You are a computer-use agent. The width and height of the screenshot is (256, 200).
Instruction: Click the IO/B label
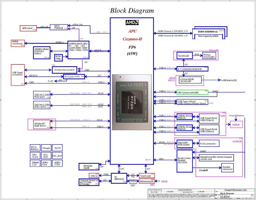(222, 116)
